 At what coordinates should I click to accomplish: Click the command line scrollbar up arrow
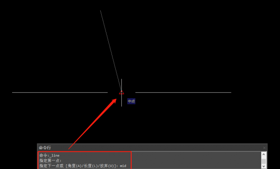coord(264,154)
